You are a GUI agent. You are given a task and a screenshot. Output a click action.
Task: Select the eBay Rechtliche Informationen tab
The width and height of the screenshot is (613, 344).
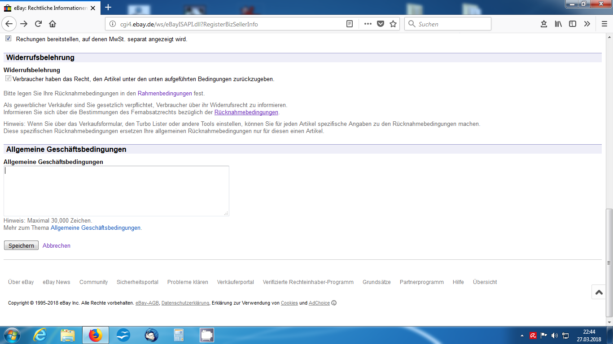click(49, 8)
